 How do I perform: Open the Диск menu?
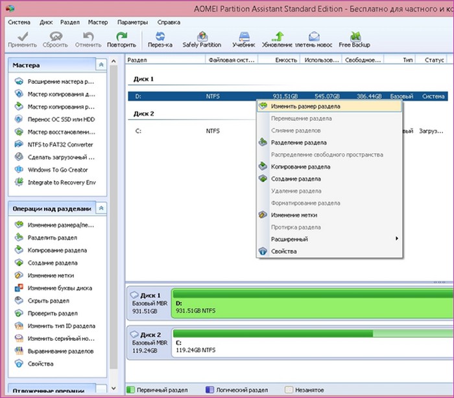coord(46,22)
